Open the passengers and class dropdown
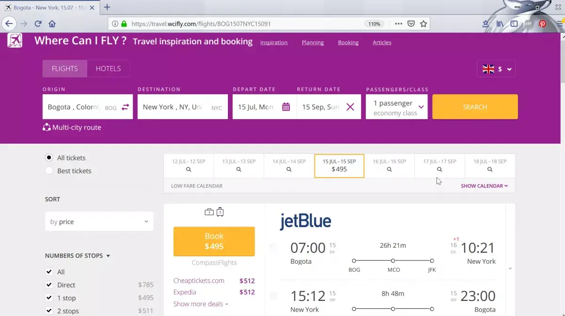Image resolution: width=565 pixels, height=316 pixels. [396, 107]
